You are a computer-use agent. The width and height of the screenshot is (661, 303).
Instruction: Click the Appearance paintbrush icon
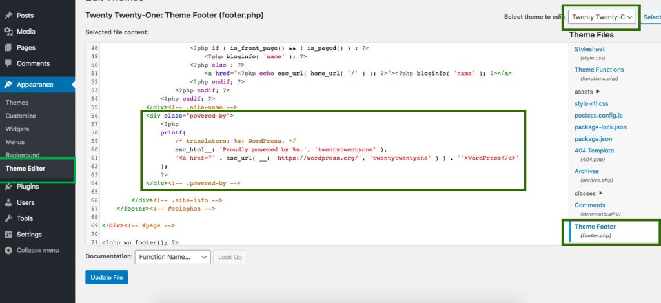[x=8, y=85]
